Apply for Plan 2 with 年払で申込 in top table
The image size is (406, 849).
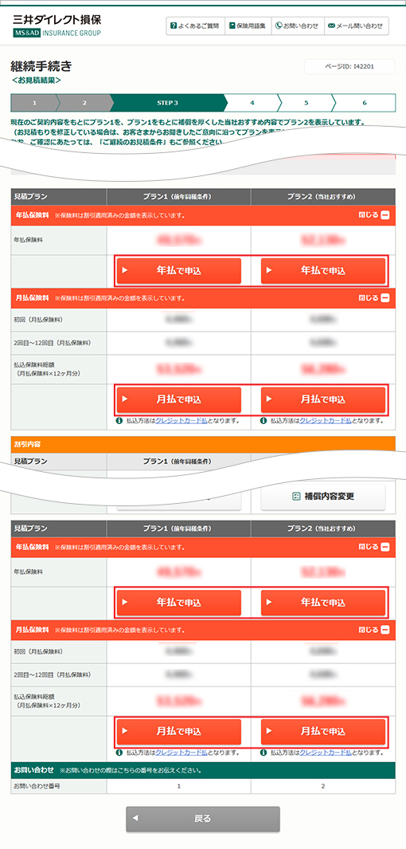coord(323,271)
